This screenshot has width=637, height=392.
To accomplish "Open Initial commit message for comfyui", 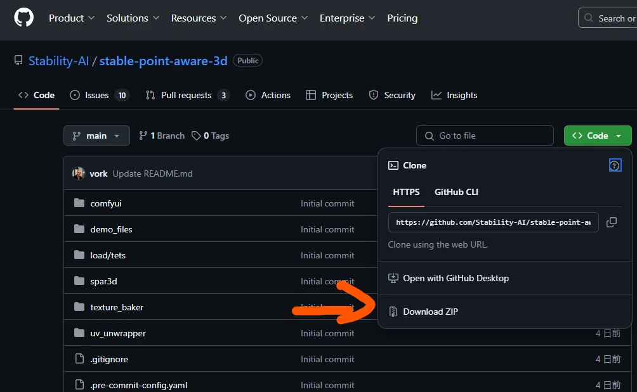I will 327,203.
